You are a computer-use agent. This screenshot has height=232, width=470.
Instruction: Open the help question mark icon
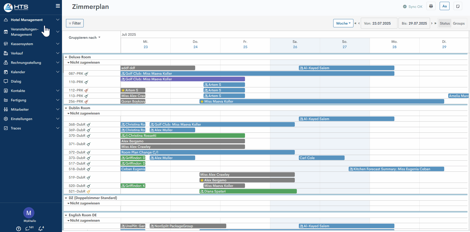pos(18,229)
